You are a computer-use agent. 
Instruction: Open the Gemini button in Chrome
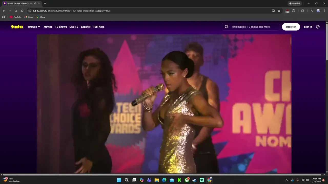(294, 4)
